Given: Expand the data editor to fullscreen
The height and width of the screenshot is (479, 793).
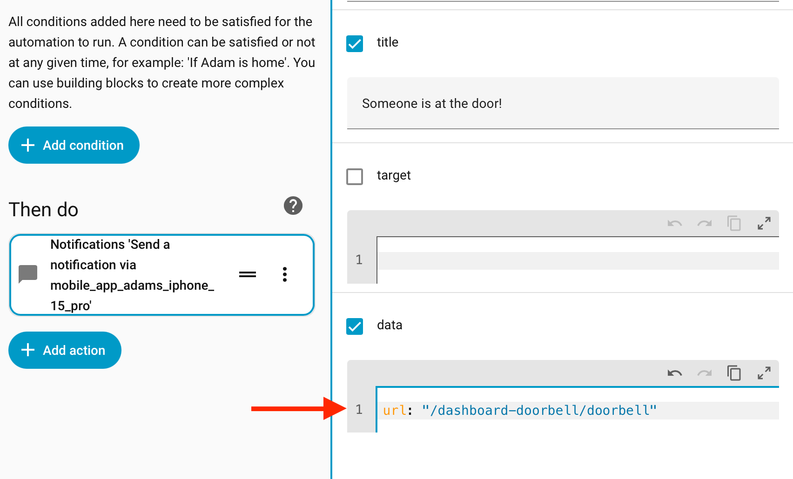Looking at the screenshot, I should tap(764, 373).
